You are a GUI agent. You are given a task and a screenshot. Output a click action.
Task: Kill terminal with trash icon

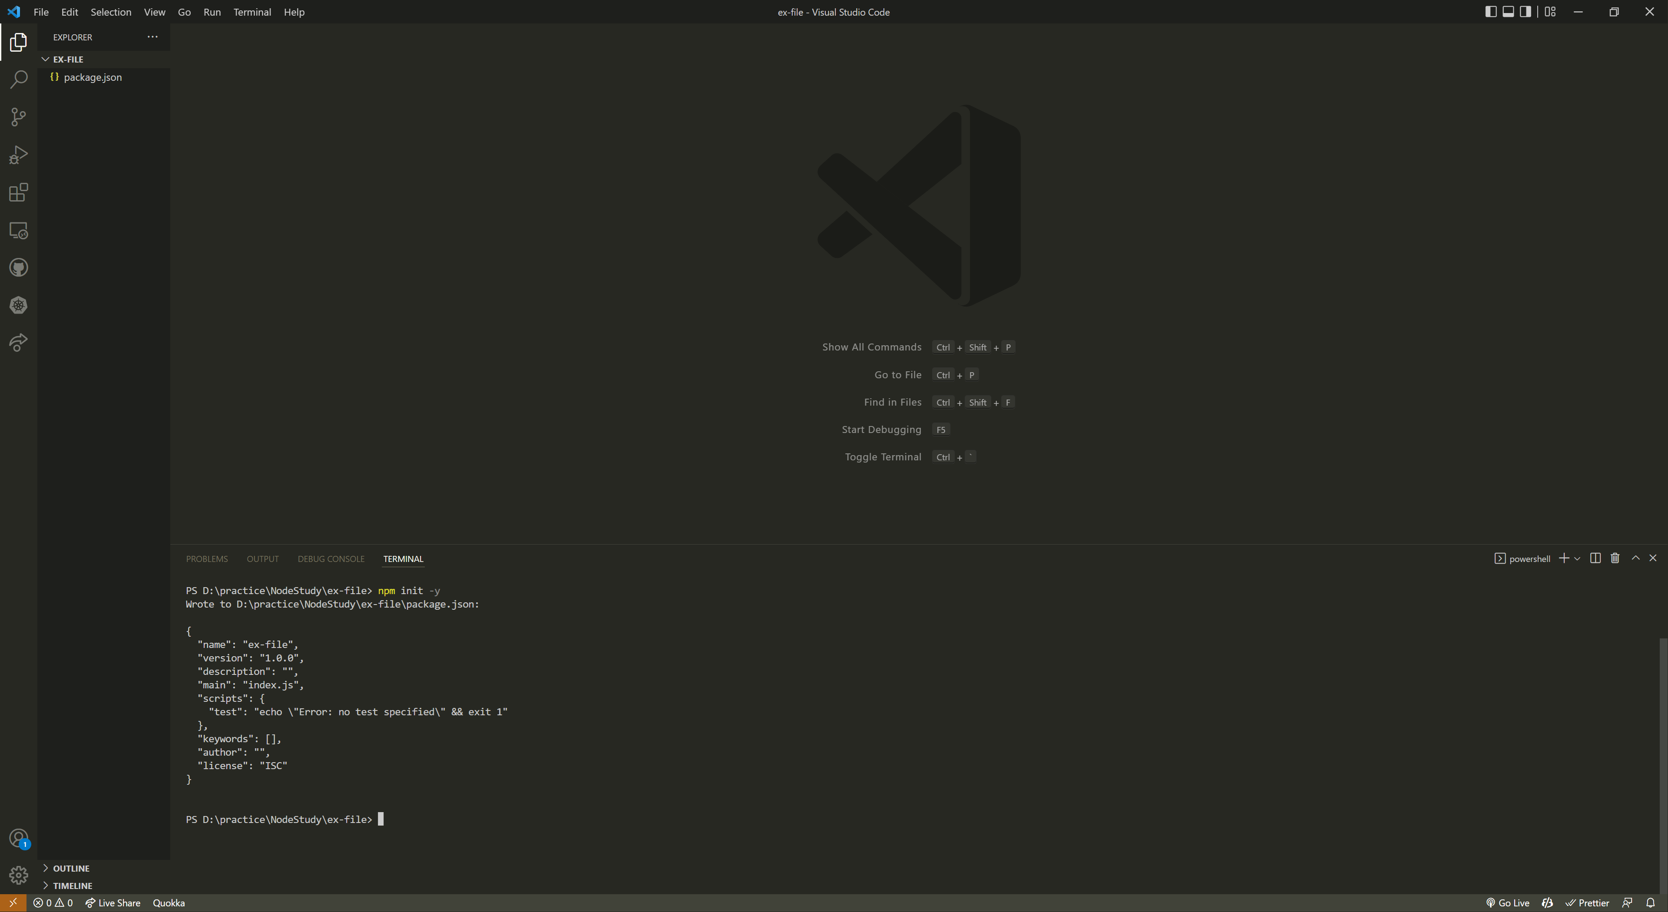(x=1615, y=558)
